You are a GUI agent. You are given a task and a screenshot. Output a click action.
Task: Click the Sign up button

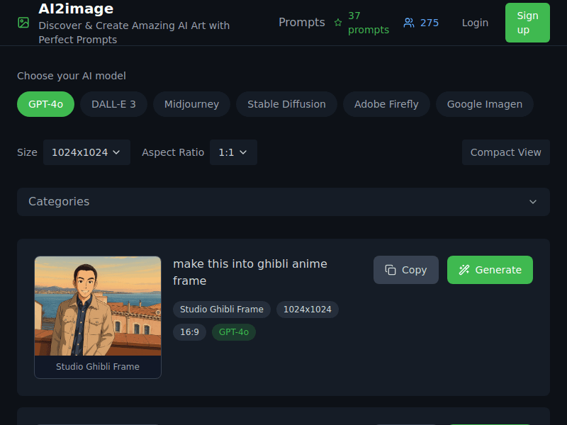[x=527, y=23]
